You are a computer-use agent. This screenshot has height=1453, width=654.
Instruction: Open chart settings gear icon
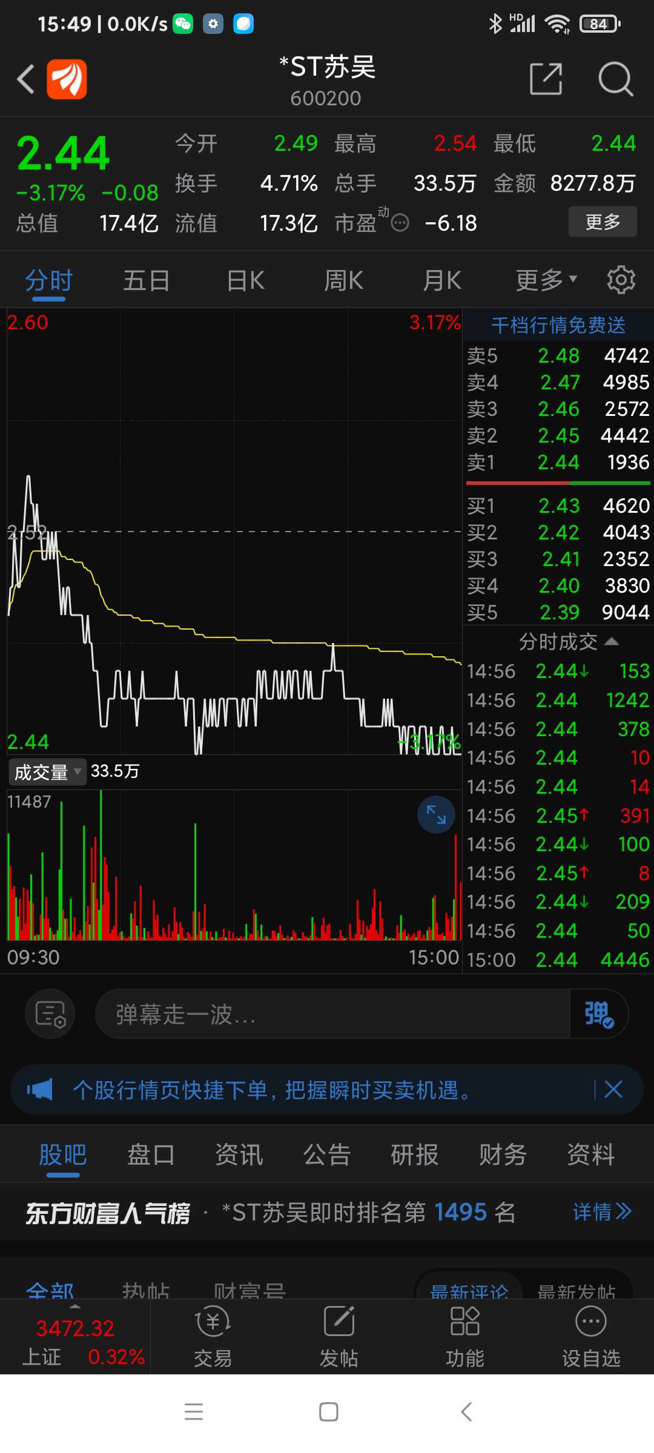pyautogui.click(x=621, y=280)
